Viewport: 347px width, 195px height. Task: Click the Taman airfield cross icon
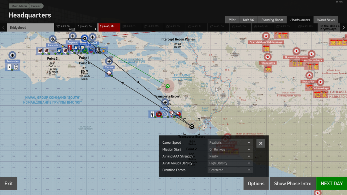tap(109, 61)
